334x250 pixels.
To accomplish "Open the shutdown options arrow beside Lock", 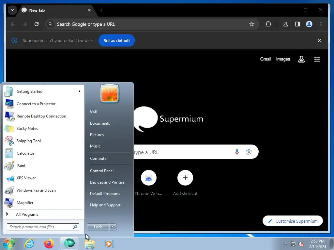I will 113,227.
